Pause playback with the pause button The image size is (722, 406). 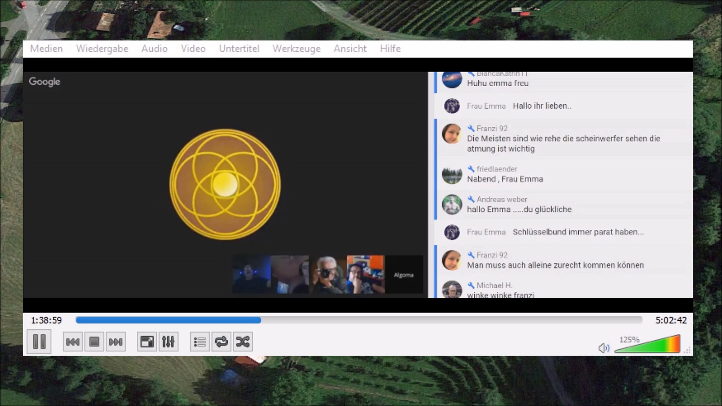(x=39, y=342)
